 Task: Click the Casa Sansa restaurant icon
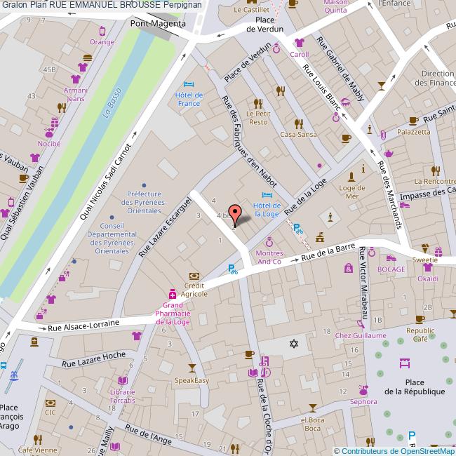point(280,90)
